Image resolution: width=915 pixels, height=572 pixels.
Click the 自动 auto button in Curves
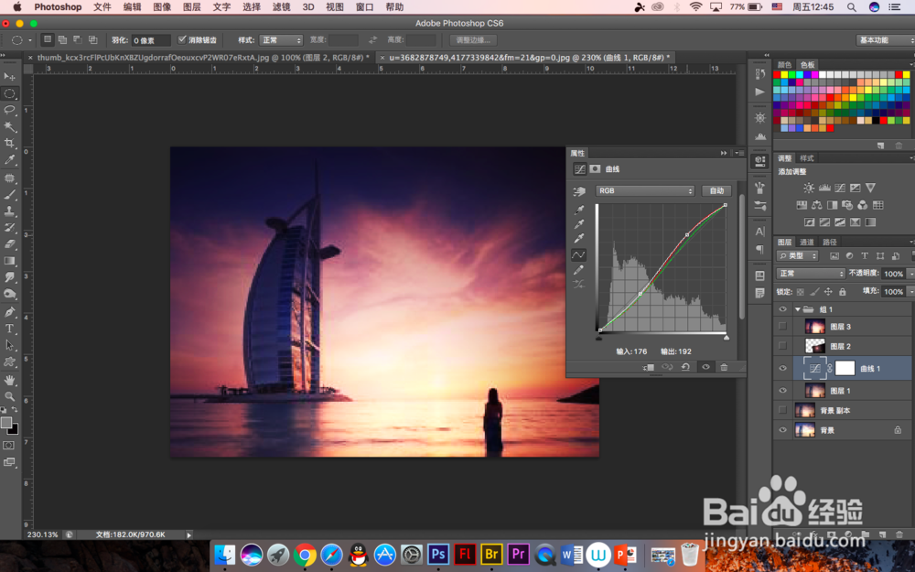pos(716,191)
